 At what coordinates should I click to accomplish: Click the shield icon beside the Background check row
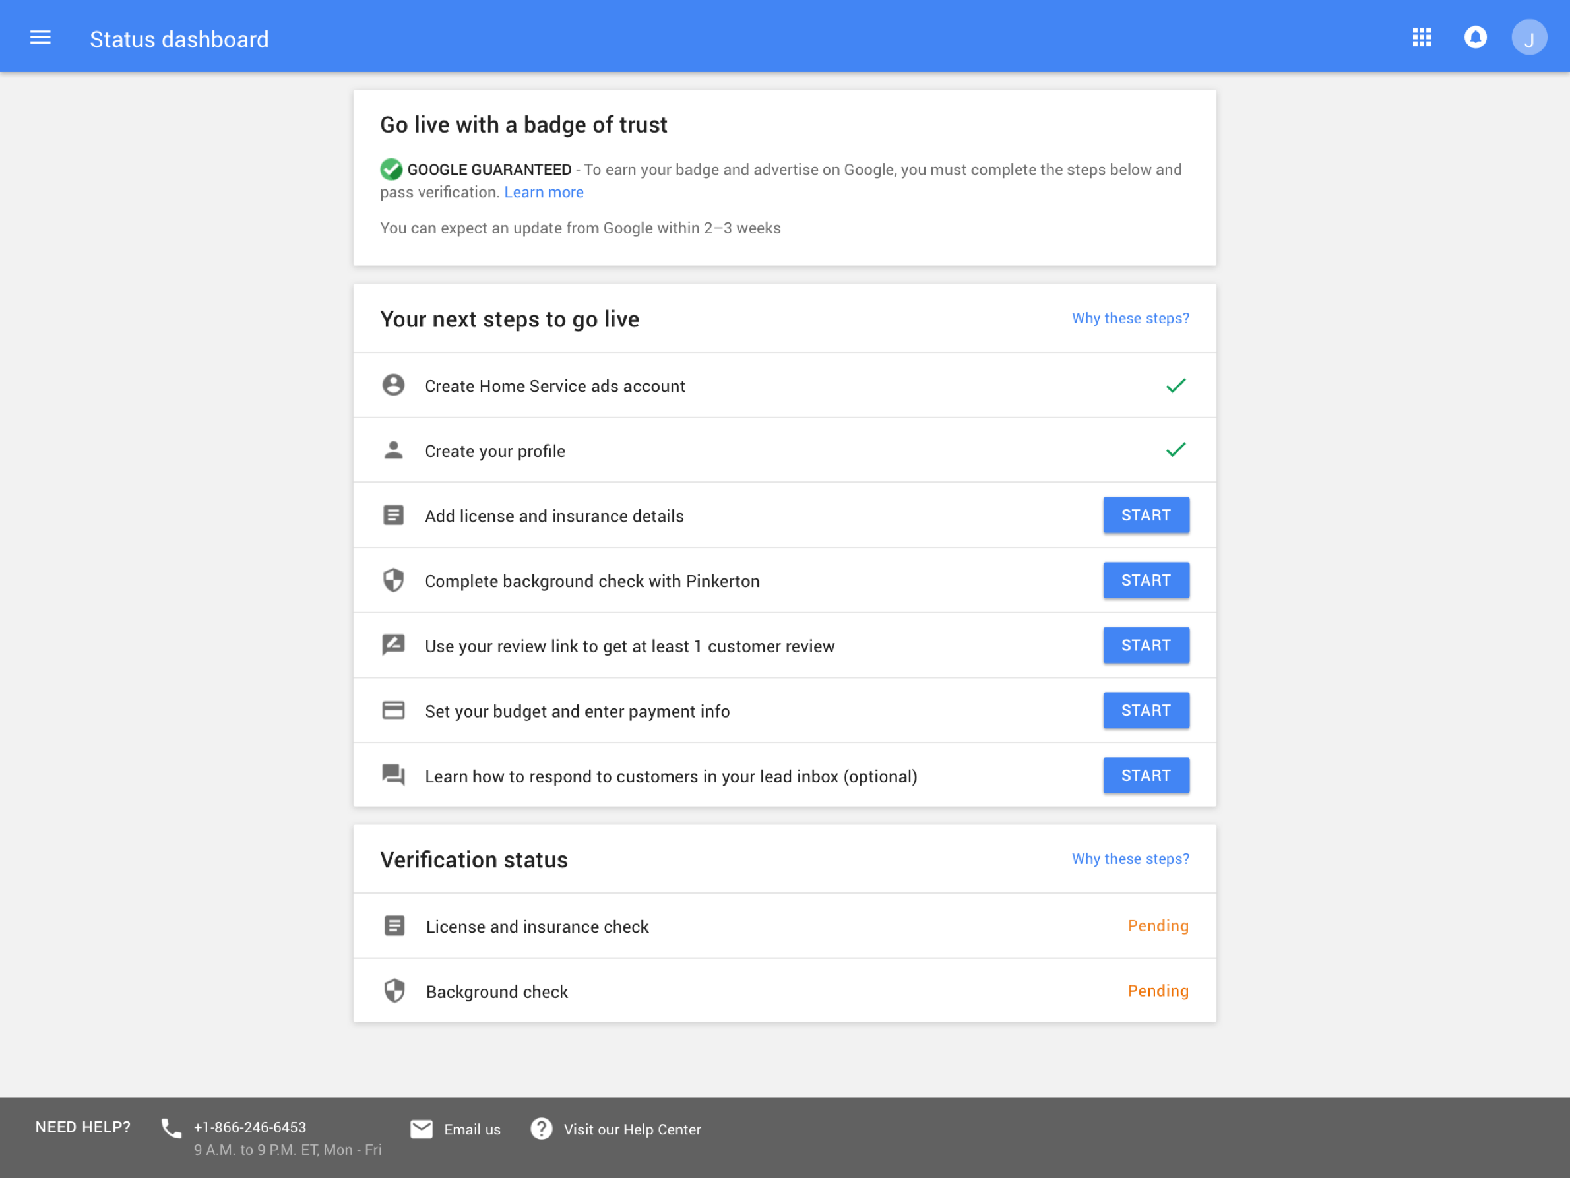394,991
